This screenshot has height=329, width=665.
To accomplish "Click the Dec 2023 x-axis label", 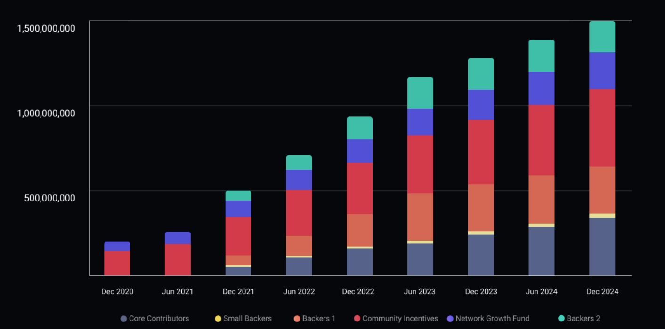I will tap(481, 292).
